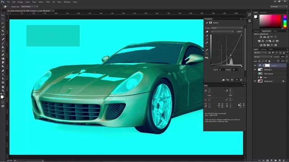This screenshot has width=289, height=162.
Task: Choose edit points to modify curve icon
Action: 207,46
